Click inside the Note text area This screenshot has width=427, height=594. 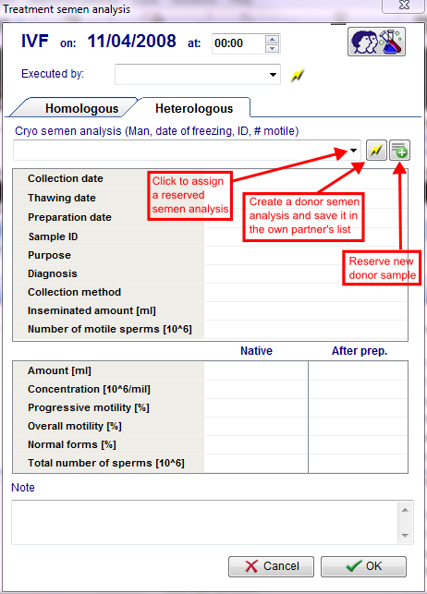coord(204,522)
